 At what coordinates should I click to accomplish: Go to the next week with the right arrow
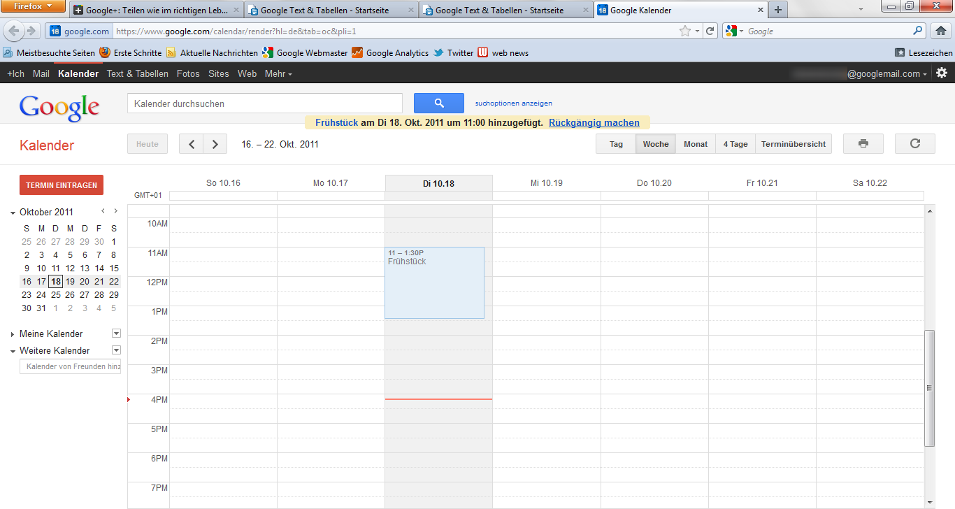click(215, 144)
